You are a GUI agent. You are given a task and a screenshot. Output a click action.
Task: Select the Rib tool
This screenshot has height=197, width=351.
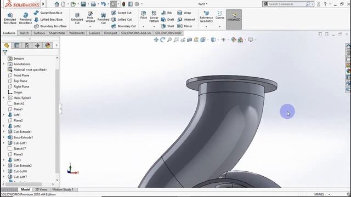[167, 13]
